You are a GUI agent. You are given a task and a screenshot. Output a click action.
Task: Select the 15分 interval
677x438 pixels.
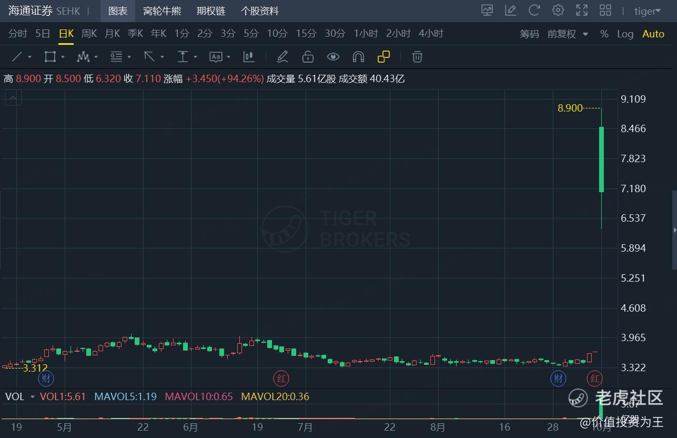pyautogui.click(x=306, y=34)
